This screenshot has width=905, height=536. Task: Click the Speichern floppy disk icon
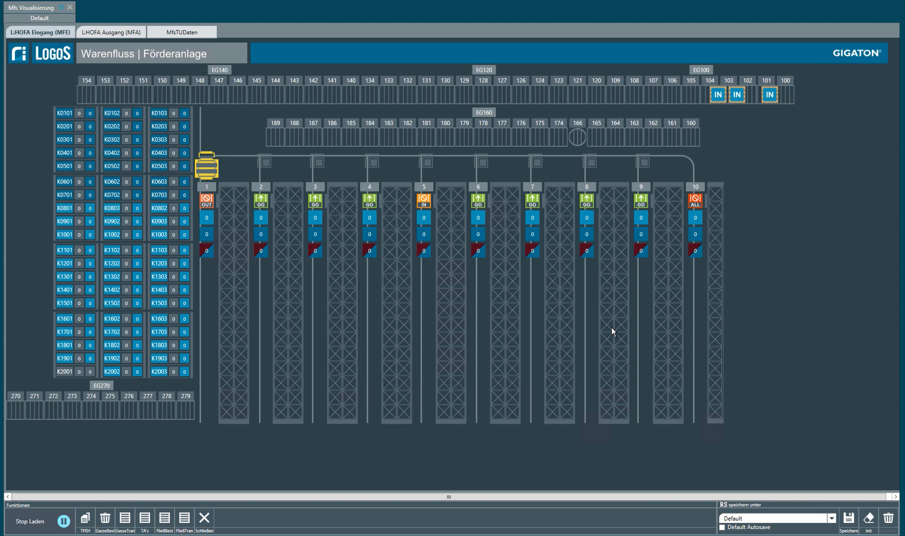[848, 518]
